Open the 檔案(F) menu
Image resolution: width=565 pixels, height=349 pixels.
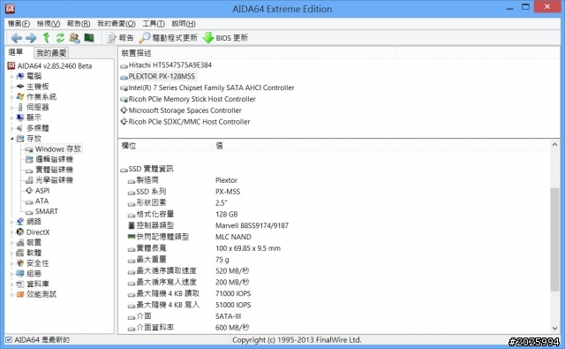(x=19, y=24)
